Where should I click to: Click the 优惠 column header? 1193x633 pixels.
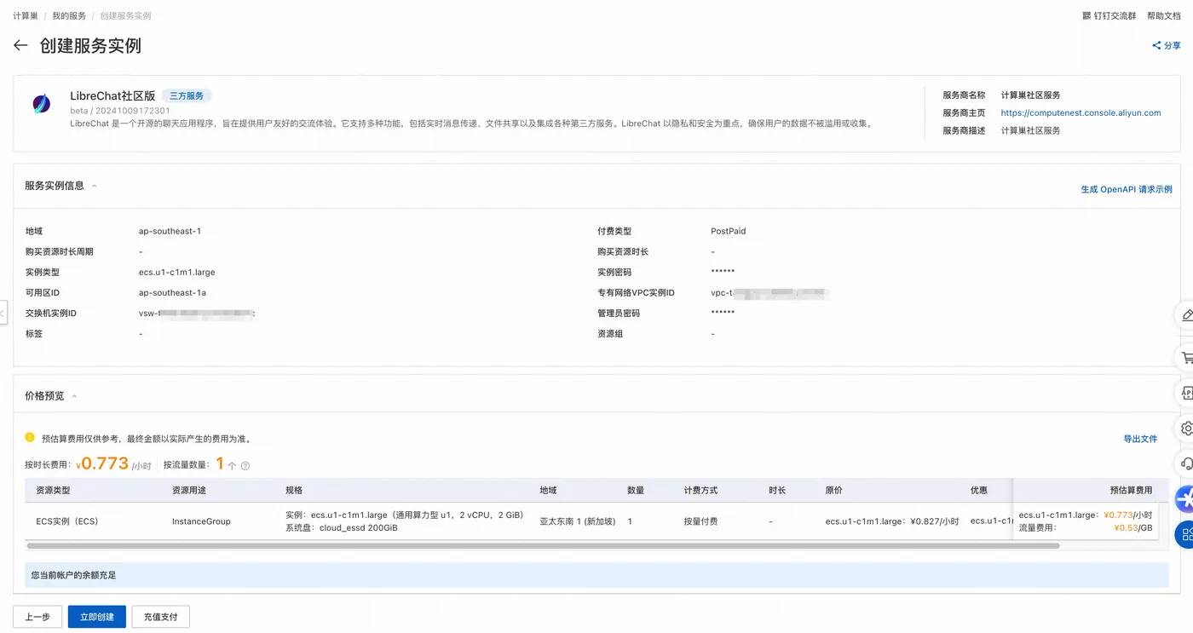(x=979, y=491)
